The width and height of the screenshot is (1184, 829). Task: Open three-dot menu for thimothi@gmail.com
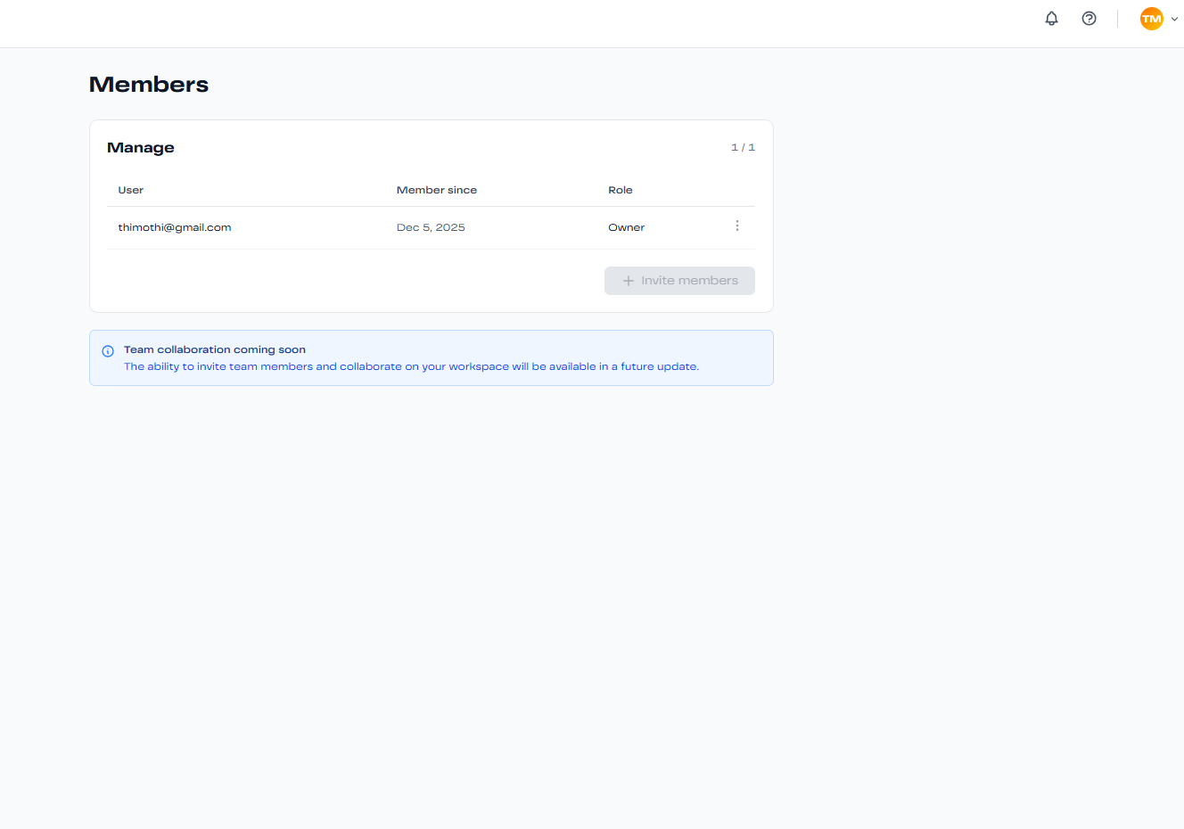[x=736, y=226]
